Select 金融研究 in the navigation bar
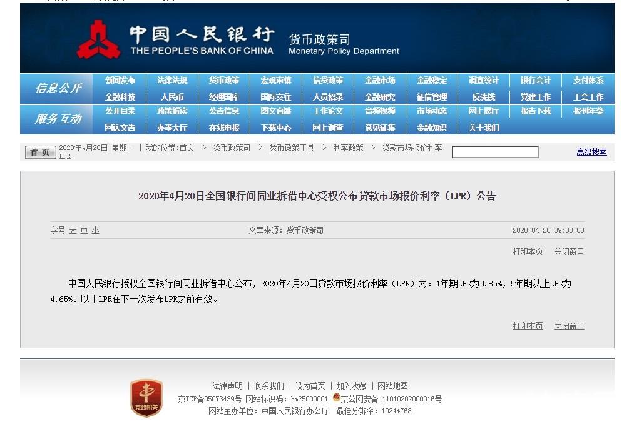 (x=380, y=97)
